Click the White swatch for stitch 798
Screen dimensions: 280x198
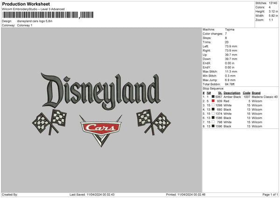click(x=213, y=122)
